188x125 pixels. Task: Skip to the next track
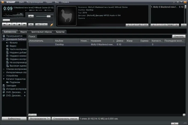point(24,24)
